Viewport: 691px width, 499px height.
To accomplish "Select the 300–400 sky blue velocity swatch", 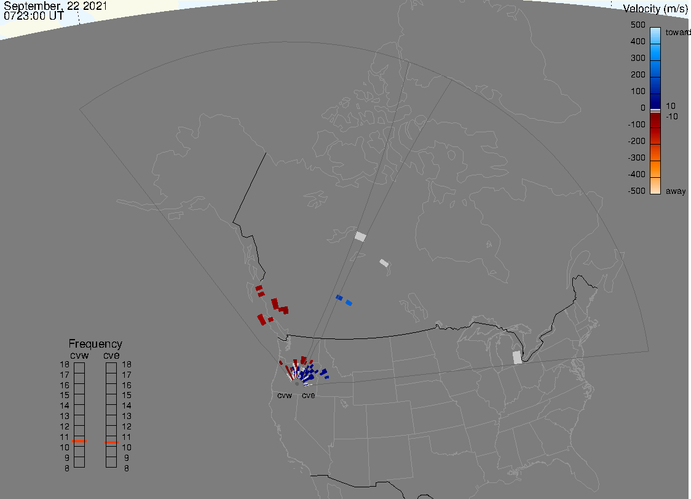I will (x=655, y=52).
